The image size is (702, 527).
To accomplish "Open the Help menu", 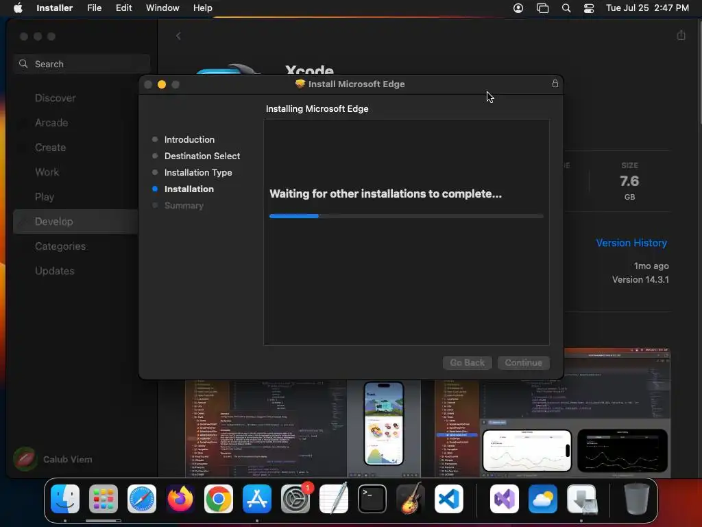I will 202,8.
